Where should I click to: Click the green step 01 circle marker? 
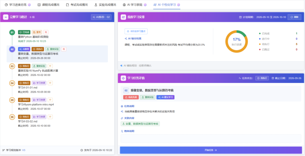click(x=12, y=32)
